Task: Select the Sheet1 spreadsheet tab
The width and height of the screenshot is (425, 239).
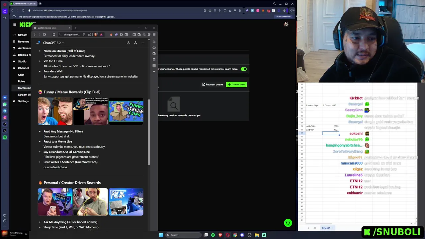Action: click(x=326, y=228)
